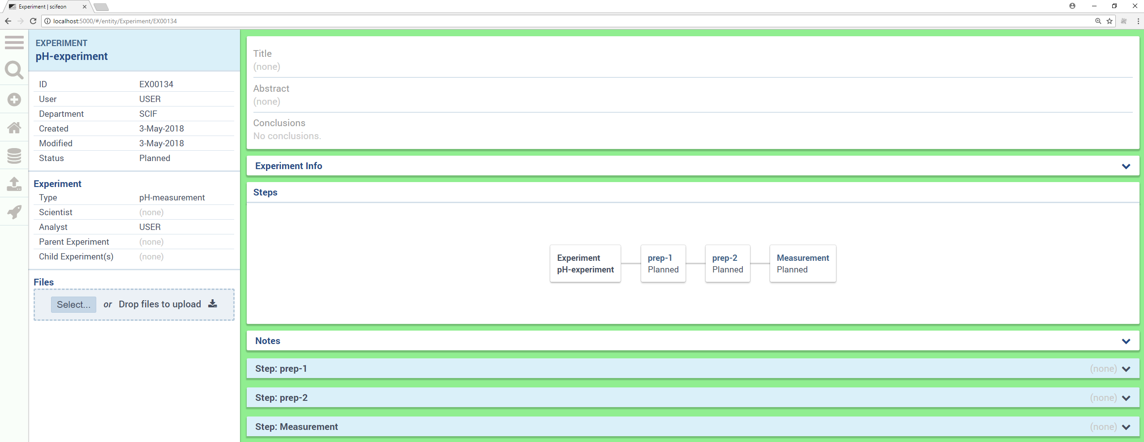Expand Step: prep-2 chevron
Screen dimensions: 1144x442
1126,398
